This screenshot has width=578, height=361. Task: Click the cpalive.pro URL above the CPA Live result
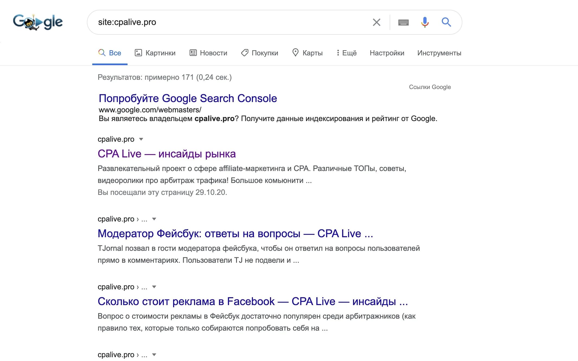click(x=116, y=139)
